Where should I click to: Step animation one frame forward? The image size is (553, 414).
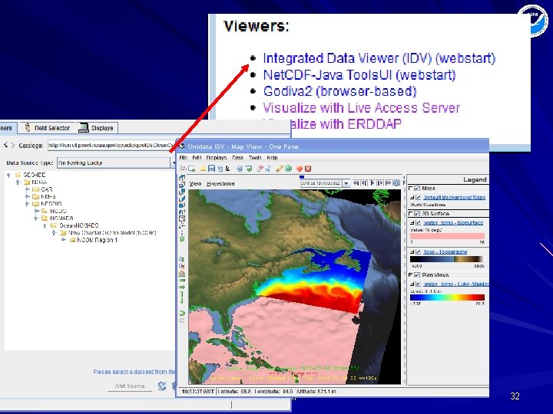tap(380, 183)
